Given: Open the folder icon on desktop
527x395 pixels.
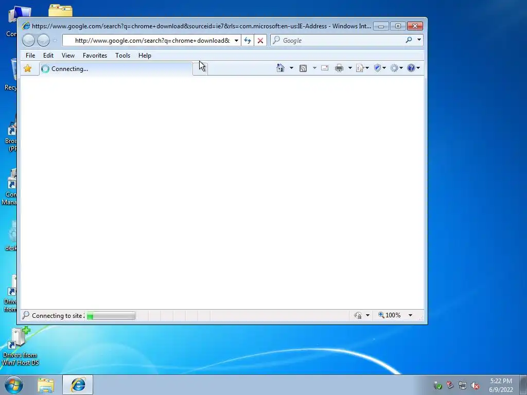Looking at the screenshot, I should click(x=61, y=10).
